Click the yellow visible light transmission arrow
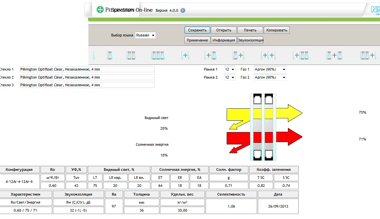 [x=289, y=113]
